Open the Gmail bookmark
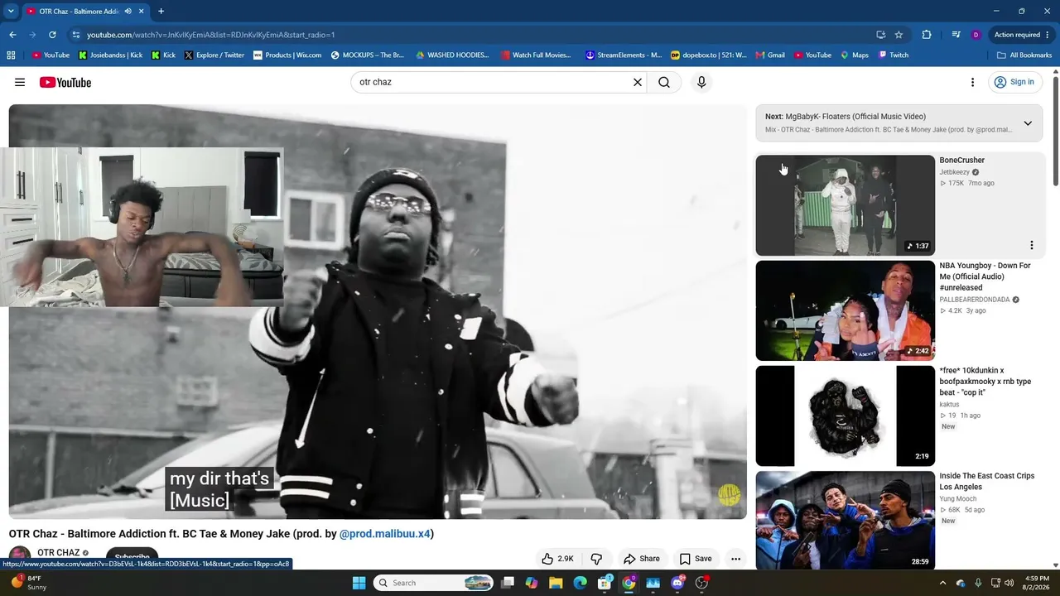The image size is (1060, 596). [770, 55]
